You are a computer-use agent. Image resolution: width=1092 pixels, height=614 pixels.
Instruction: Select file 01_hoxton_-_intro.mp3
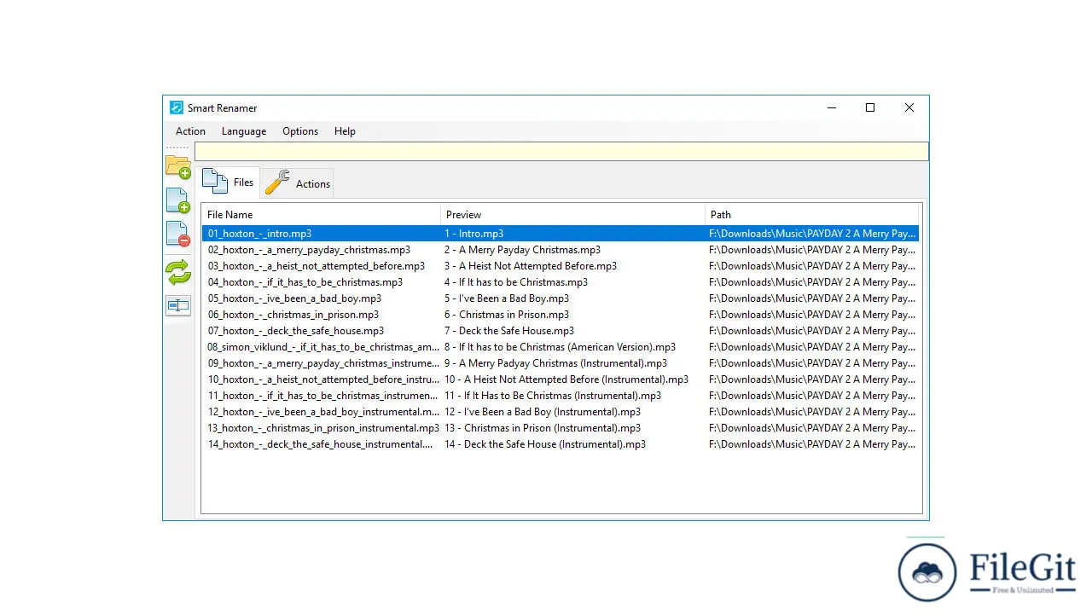click(x=259, y=234)
